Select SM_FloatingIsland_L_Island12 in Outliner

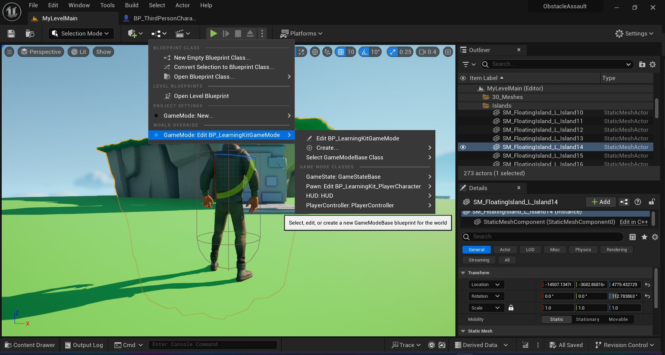[543, 130]
